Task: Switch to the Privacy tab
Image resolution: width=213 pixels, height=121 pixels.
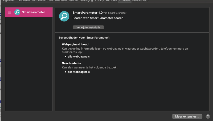Action: pyautogui.click(x=99, y=1)
